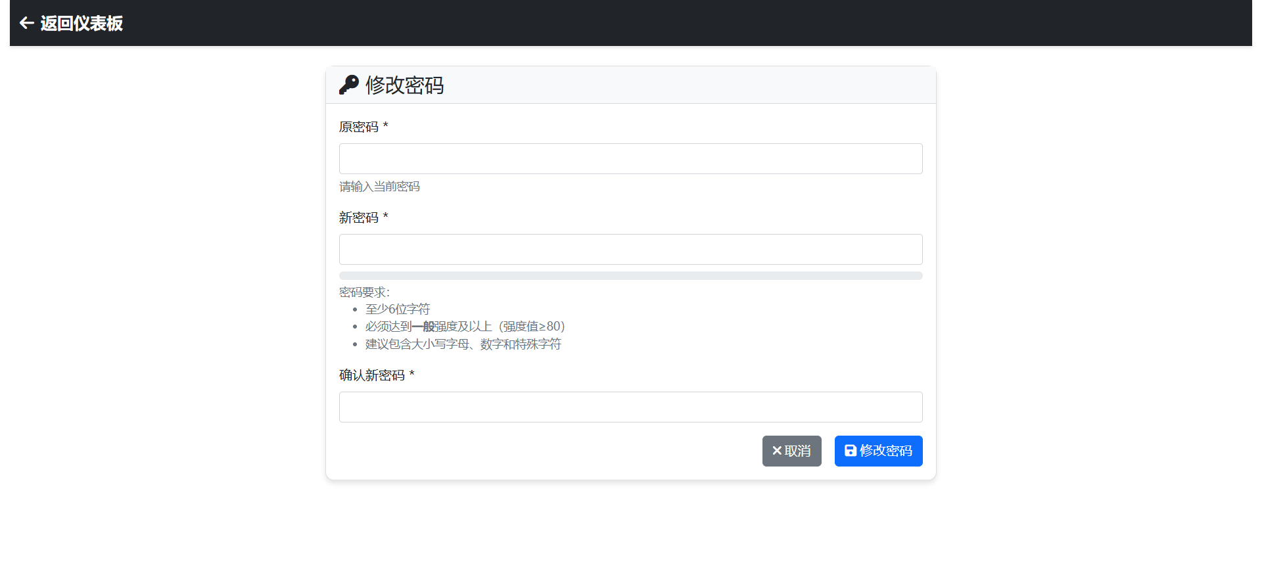Click the back arrow icon in header
Image resolution: width=1262 pixels, height=571 pixels.
click(x=27, y=23)
